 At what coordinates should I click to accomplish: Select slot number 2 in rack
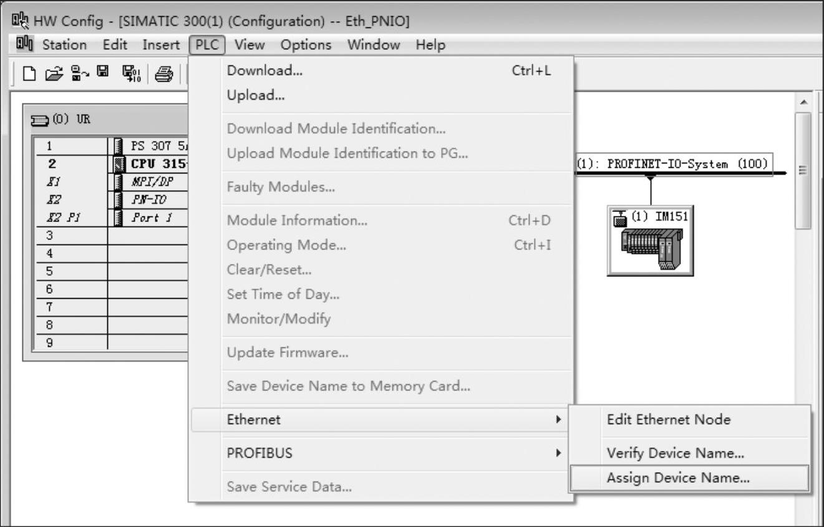[52, 164]
